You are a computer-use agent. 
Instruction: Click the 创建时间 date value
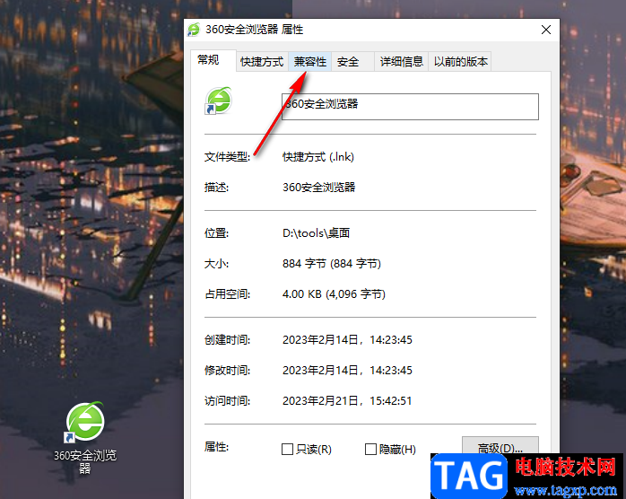tap(347, 340)
